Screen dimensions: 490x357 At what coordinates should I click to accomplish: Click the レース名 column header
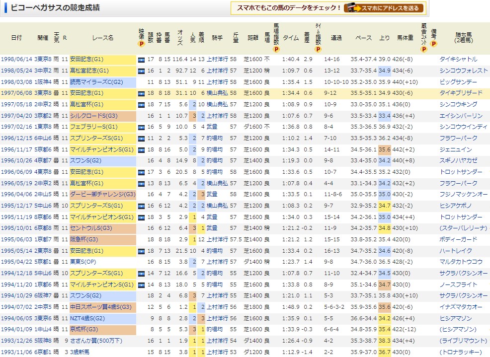pos(102,38)
